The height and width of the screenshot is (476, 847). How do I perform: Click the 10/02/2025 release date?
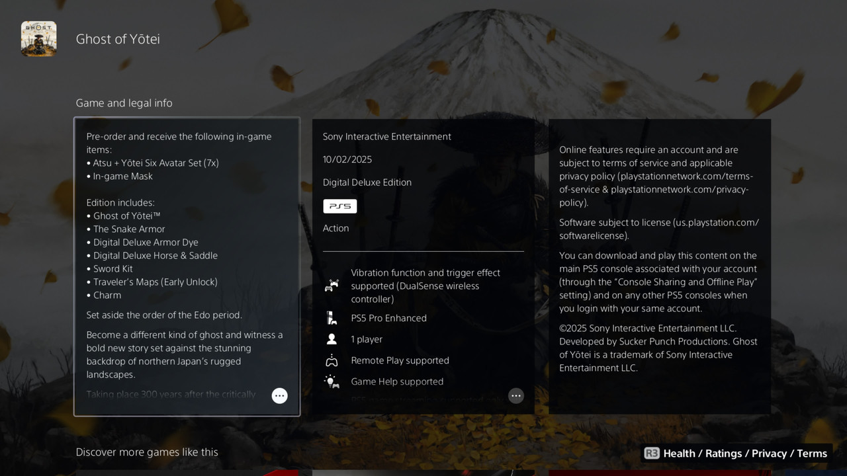pos(347,159)
